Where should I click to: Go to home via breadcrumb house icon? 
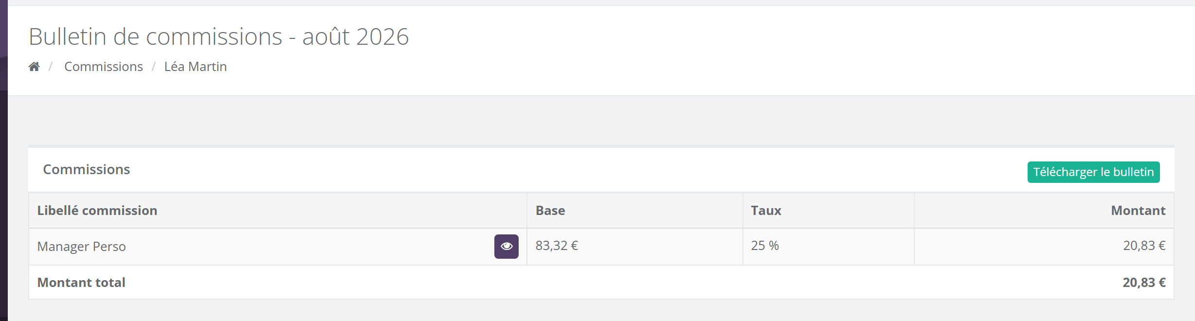point(34,67)
